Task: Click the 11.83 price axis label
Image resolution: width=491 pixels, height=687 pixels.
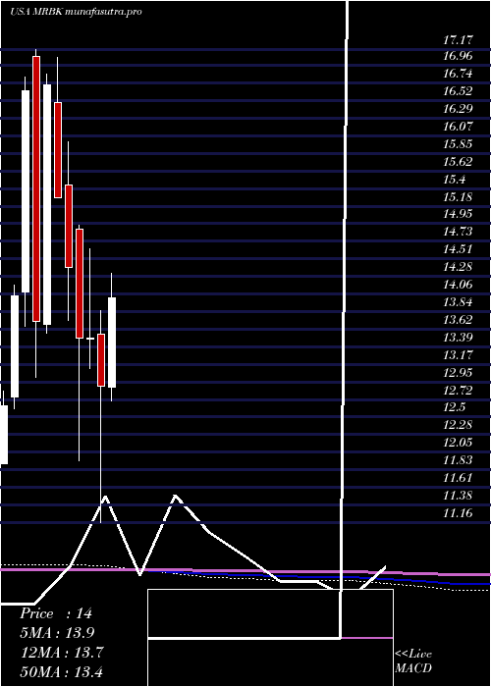Action: 458,459
